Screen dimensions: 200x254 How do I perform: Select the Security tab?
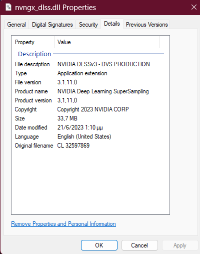pos(88,25)
